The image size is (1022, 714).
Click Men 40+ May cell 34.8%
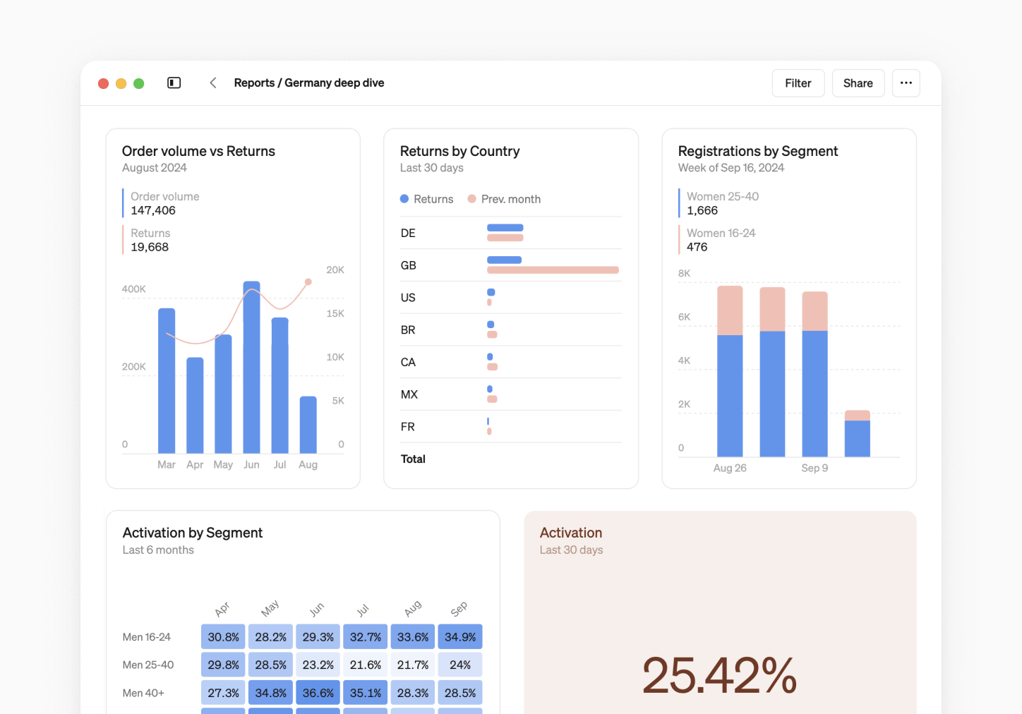click(271, 693)
